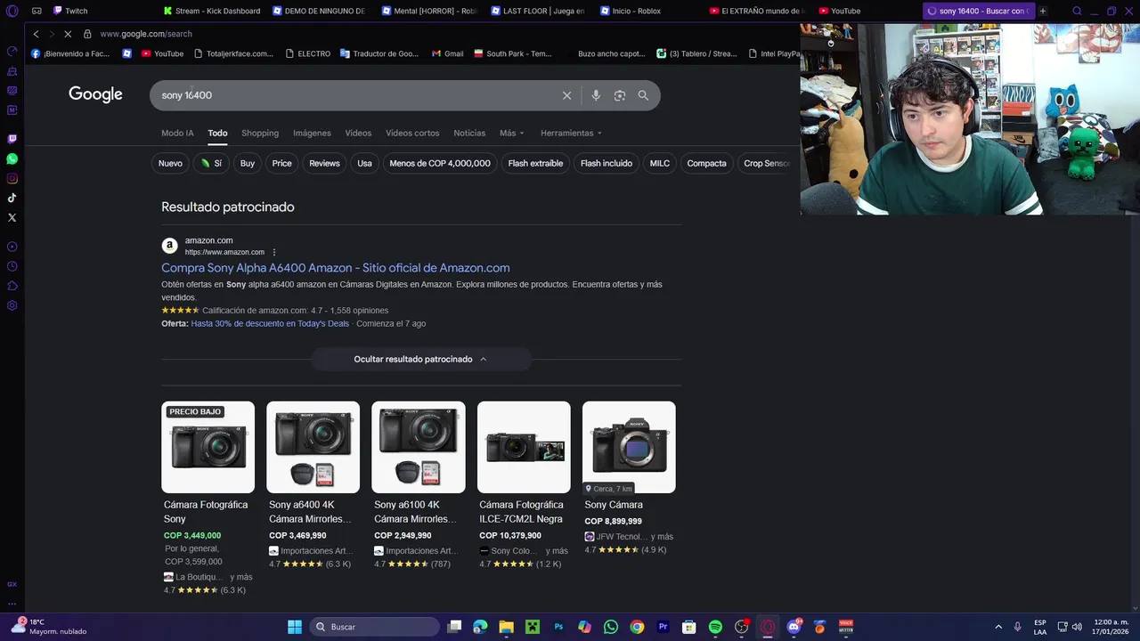Open X (Twitter) in the Opera sidebar
Screen dimensions: 1140x641
tap(12, 217)
